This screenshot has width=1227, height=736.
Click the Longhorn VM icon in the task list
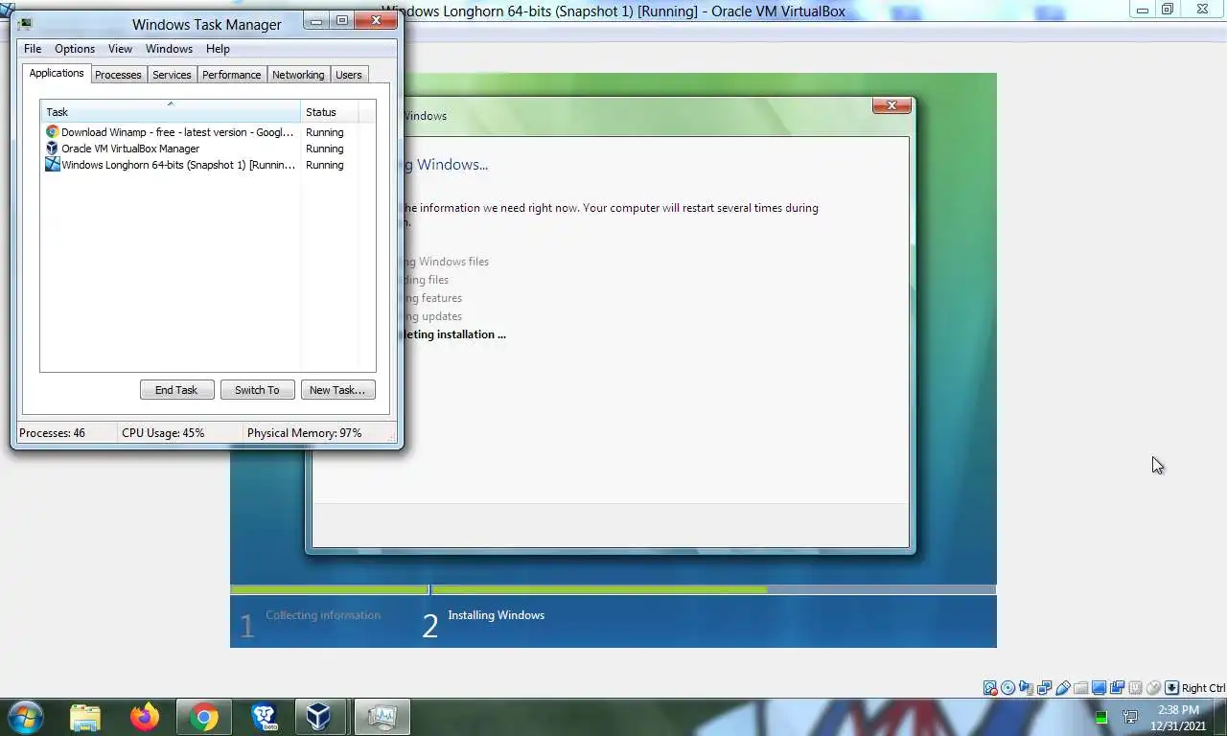pyautogui.click(x=53, y=165)
